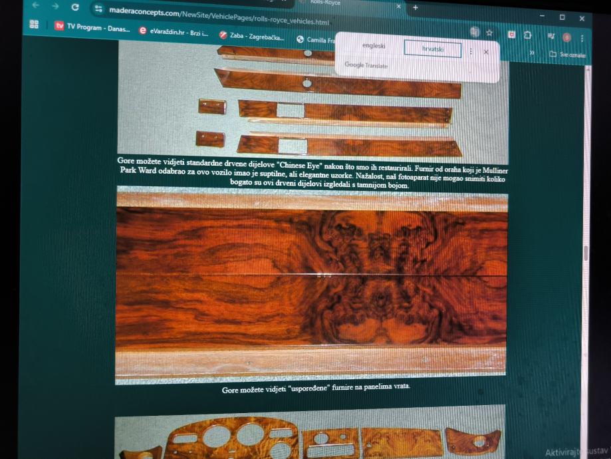
Task: Close the Rolls-Royce tab
Action: (399, 6)
